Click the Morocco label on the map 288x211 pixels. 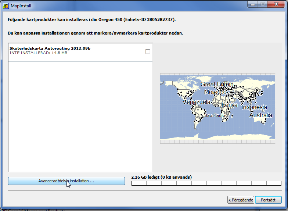(x=215, y=92)
